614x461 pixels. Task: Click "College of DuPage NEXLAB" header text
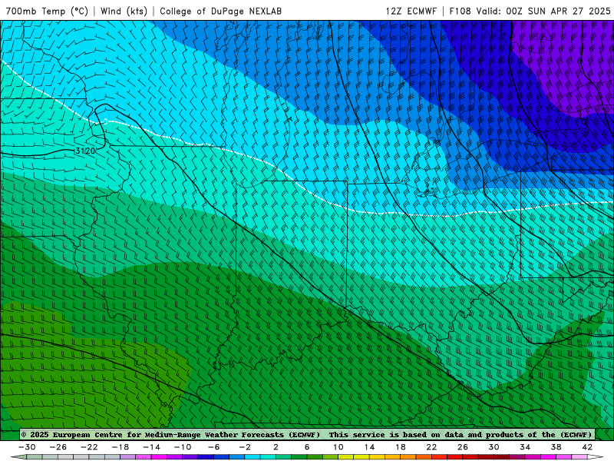220,11
